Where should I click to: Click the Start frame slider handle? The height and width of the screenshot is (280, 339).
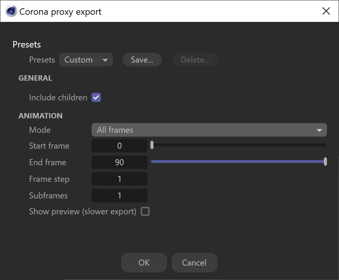point(152,145)
